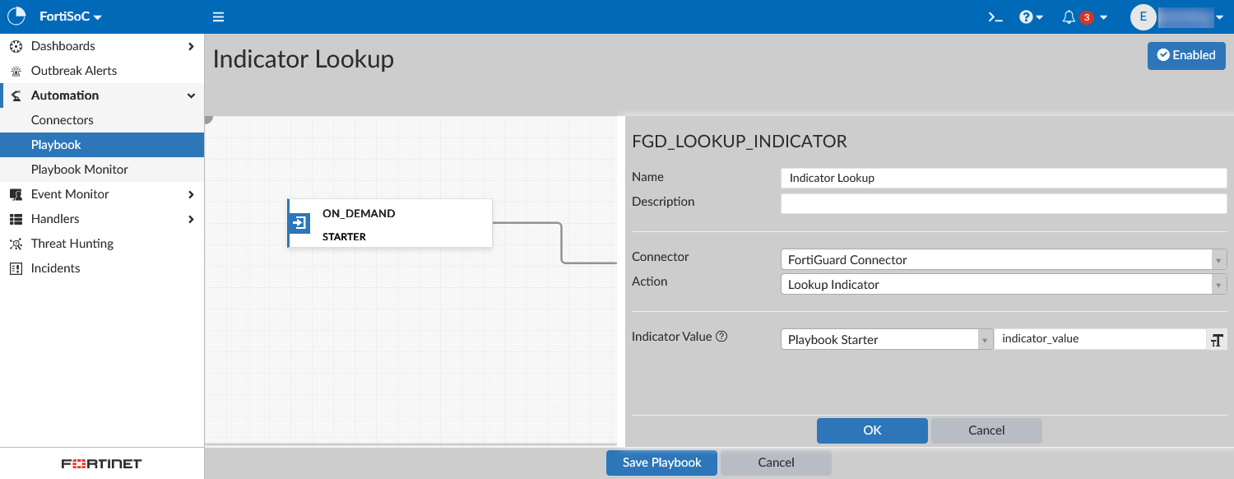Open the CLI console icon
The width and height of the screenshot is (1234, 479).
(995, 17)
